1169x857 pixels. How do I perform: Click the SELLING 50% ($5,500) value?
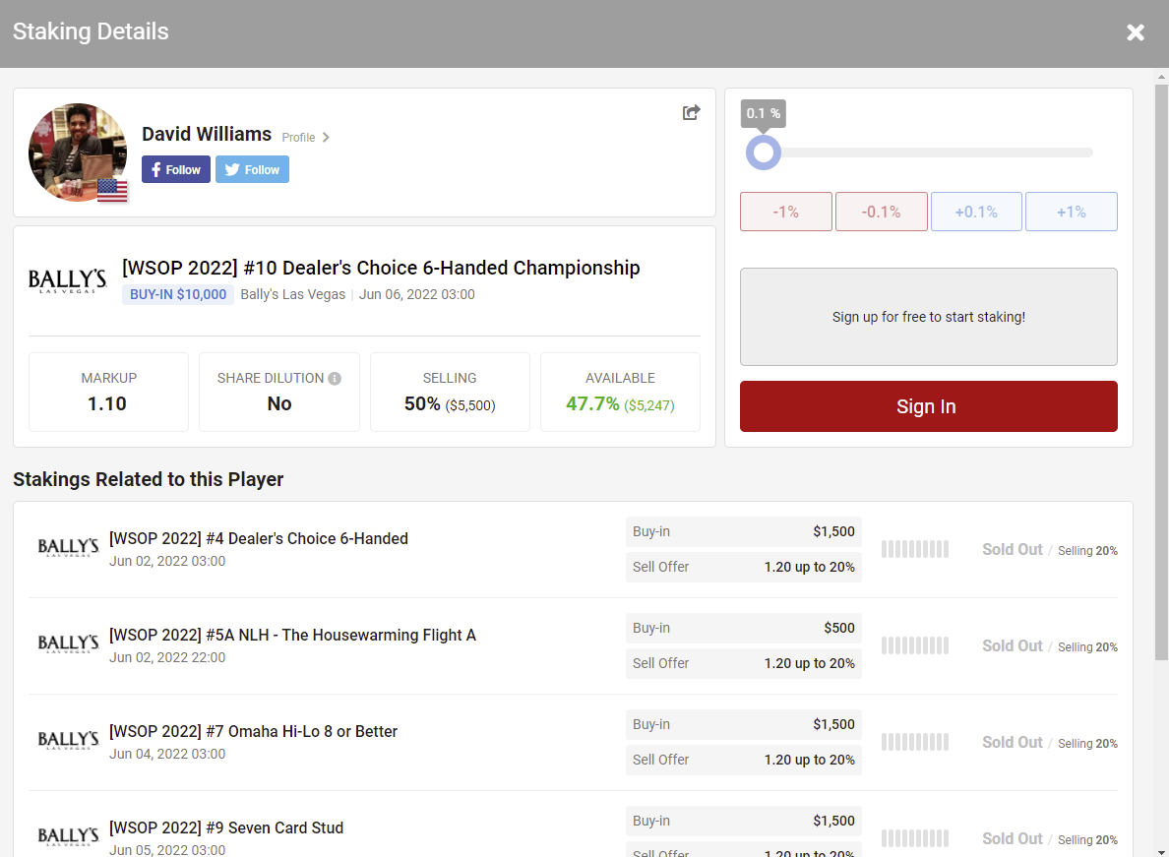[450, 404]
